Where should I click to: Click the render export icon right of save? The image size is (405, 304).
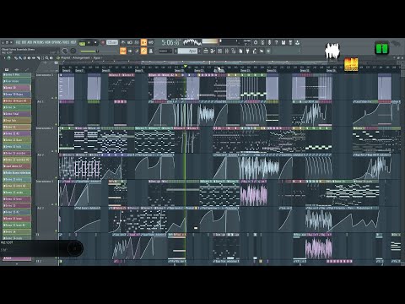pos(290,42)
